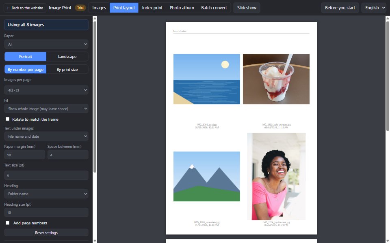Open the Paper size A4 dropdown

click(x=46, y=45)
